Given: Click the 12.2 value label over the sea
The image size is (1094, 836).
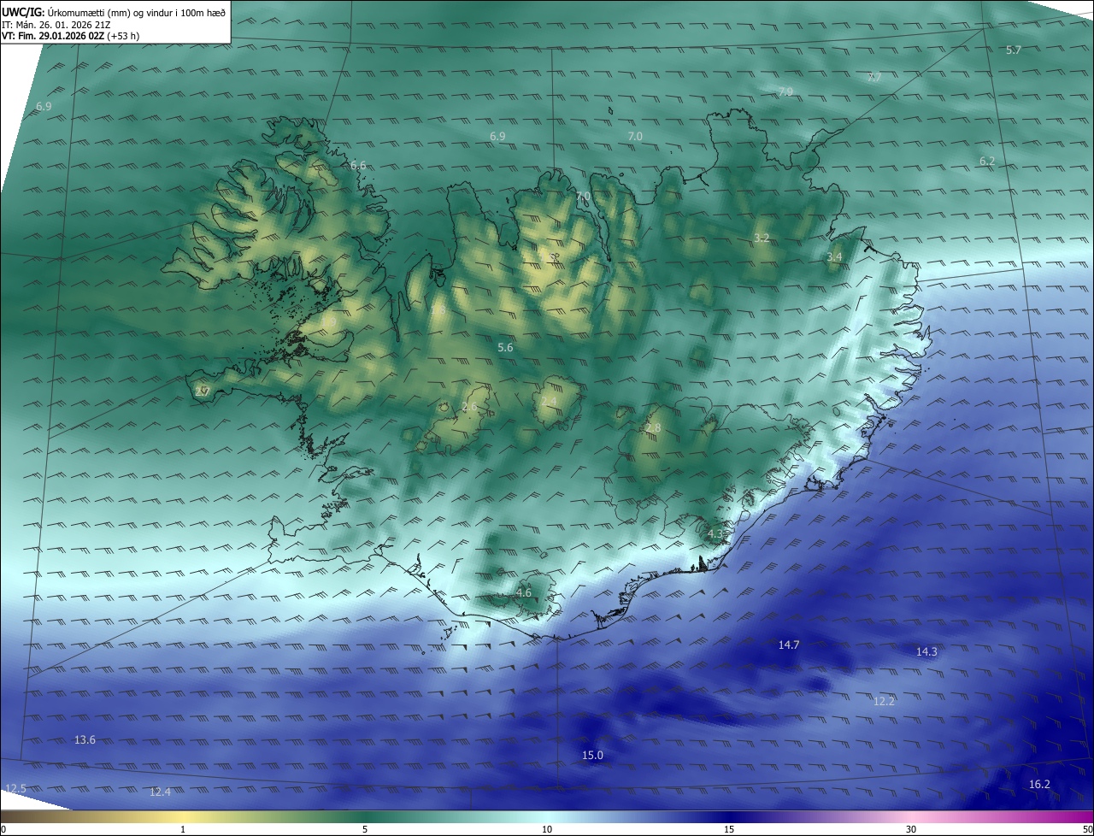Looking at the screenshot, I should [x=884, y=702].
